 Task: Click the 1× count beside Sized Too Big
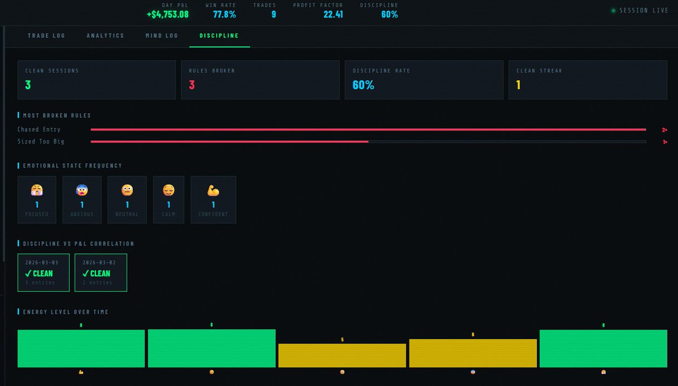665,141
